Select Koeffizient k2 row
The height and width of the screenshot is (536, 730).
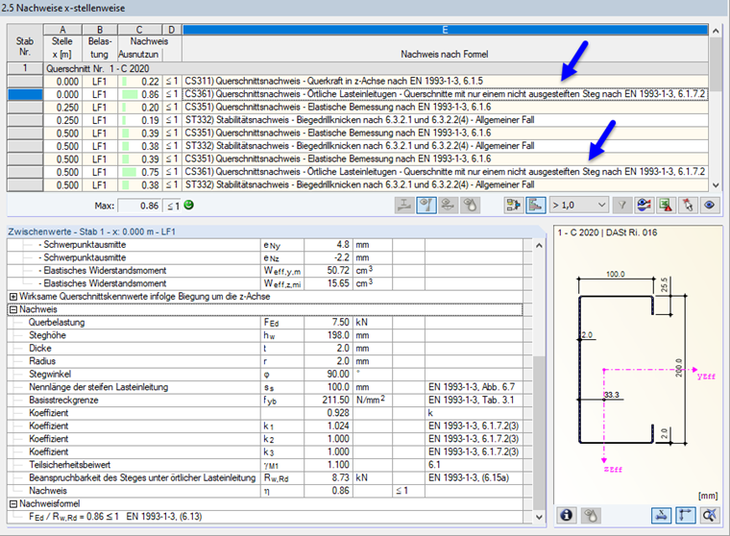pos(265,439)
